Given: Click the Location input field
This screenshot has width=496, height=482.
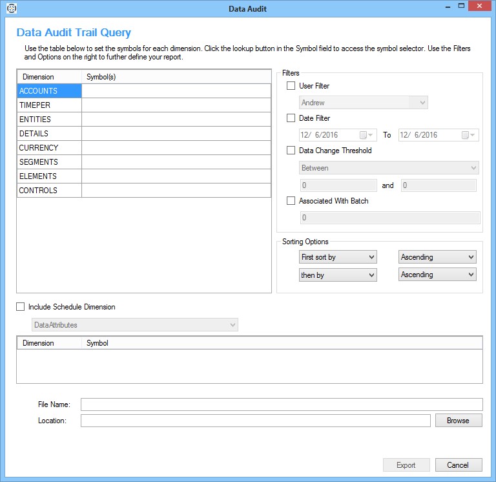Looking at the screenshot, I should click(255, 421).
